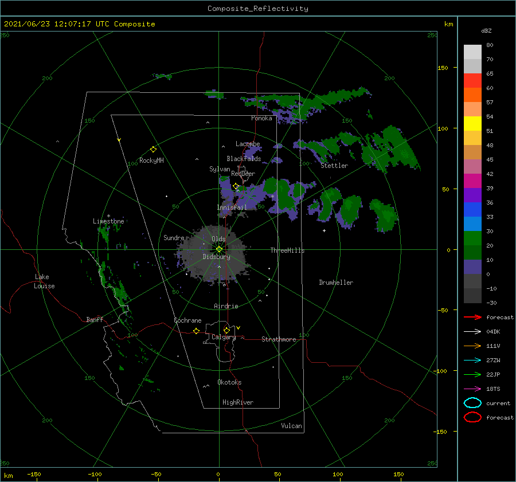516x482 pixels.
Task: Click the Blackfalds city label
Action: (244, 159)
